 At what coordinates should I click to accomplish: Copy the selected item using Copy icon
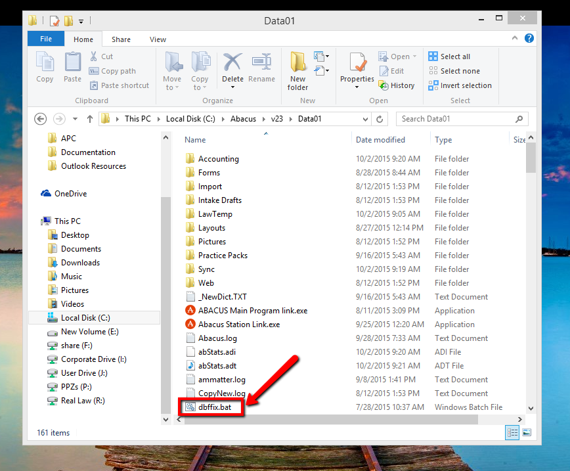coord(44,68)
